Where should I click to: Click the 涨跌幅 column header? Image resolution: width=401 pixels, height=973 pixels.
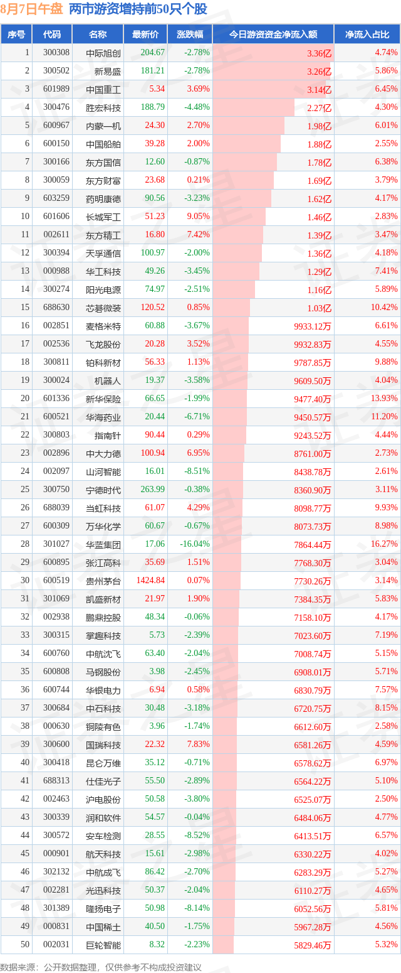pyautogui.click(x=190, y=35)
